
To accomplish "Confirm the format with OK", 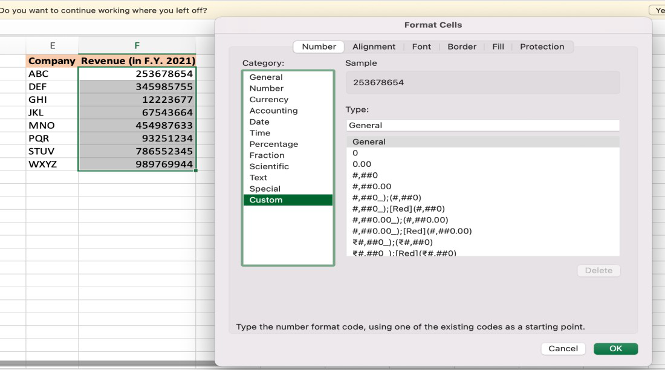I will pyautogui.click(x=616, y=349).
